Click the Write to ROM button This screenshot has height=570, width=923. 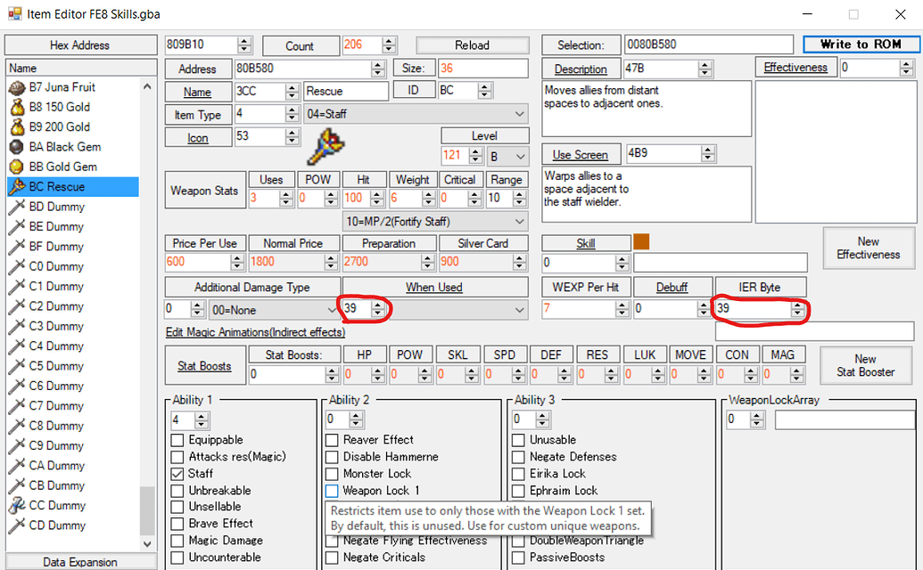861,45
